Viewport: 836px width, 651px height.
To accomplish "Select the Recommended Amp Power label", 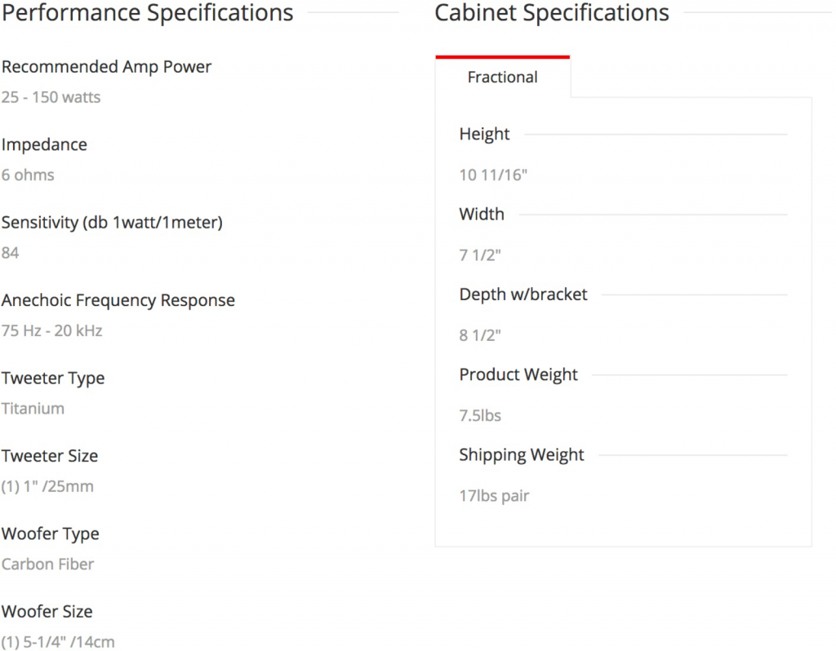I will [x=106, y=67].
